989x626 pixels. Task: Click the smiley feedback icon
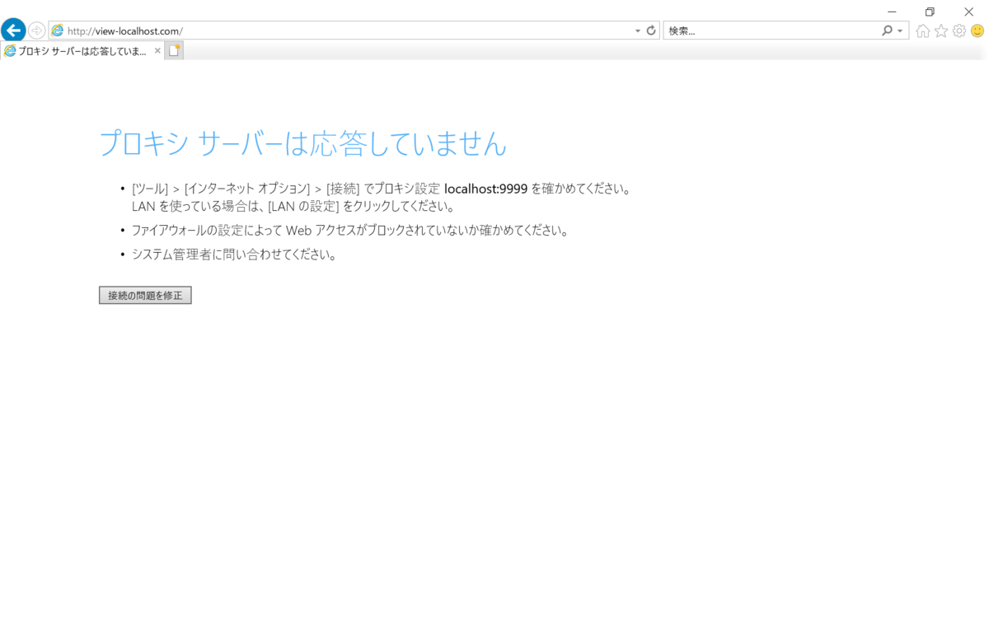(x=976, y=30)
